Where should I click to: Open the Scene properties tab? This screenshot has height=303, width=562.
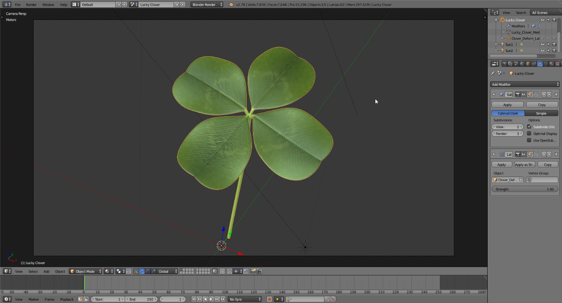[x=516, y=64]
